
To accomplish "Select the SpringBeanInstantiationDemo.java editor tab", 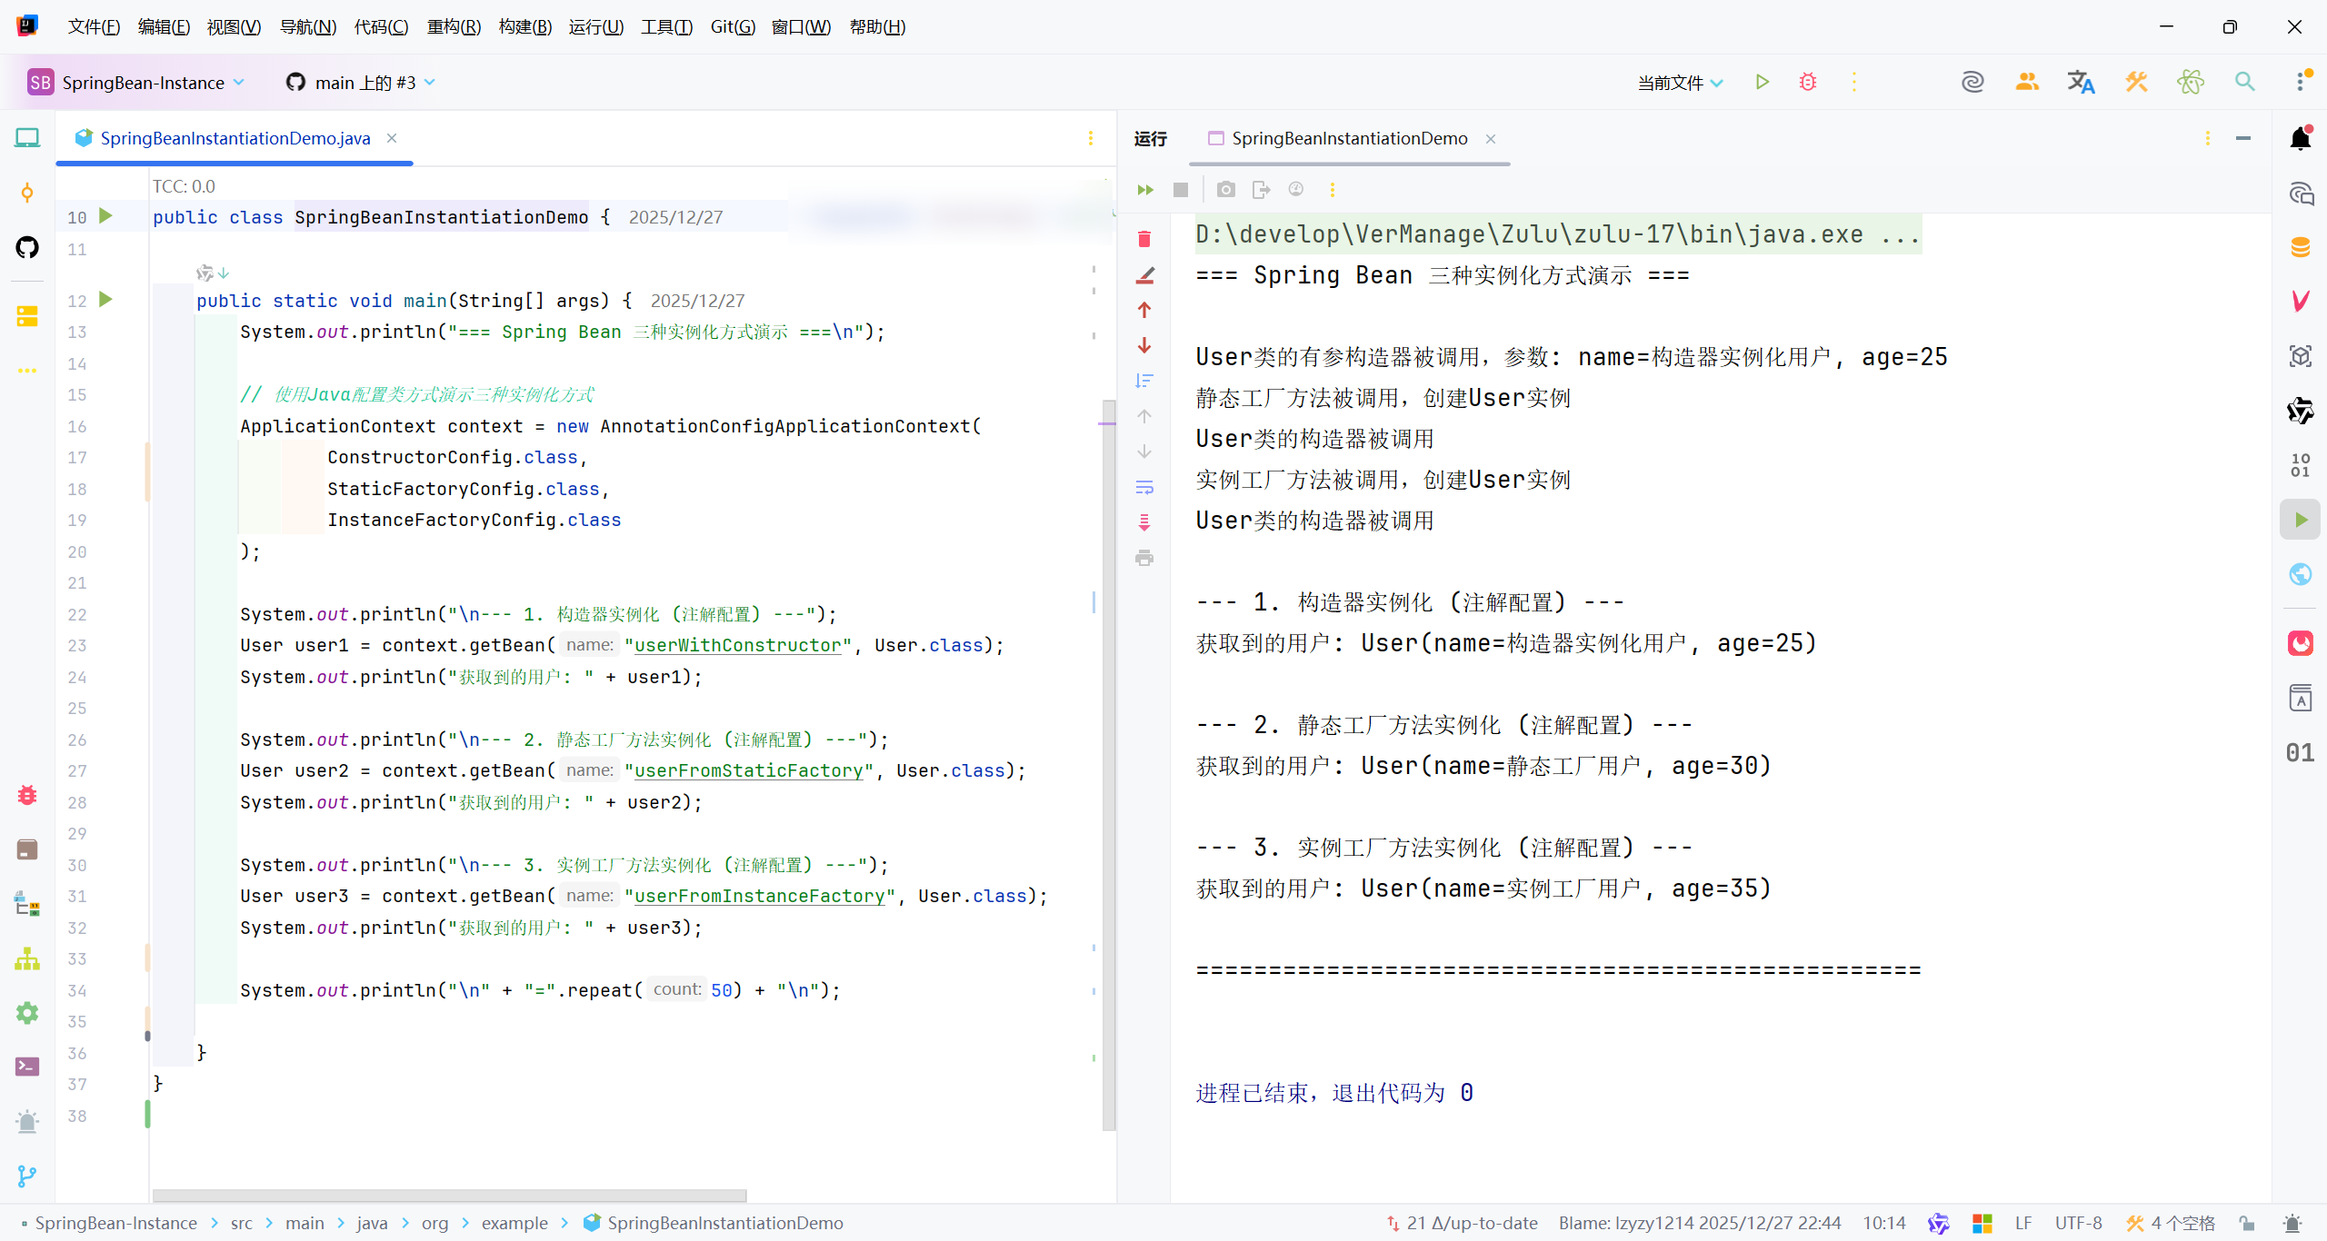I will pos(235,138).
